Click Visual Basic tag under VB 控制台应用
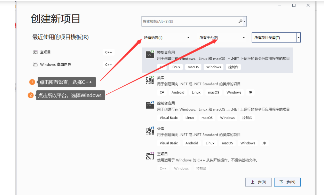 pyautogui.click(x=169, y=118)
